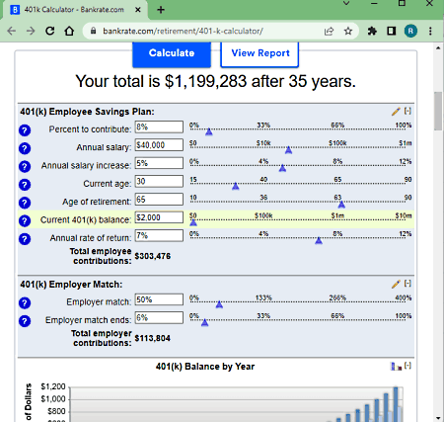Open help for Age of retirement
444x422 pixels.
(25, 203)
